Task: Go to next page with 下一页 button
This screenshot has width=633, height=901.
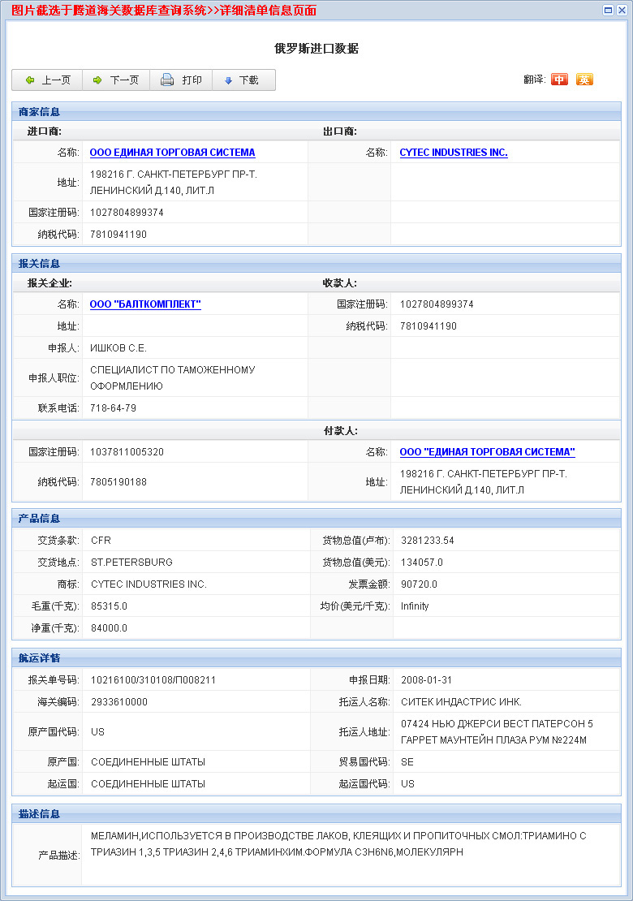Action: point(115,80)
